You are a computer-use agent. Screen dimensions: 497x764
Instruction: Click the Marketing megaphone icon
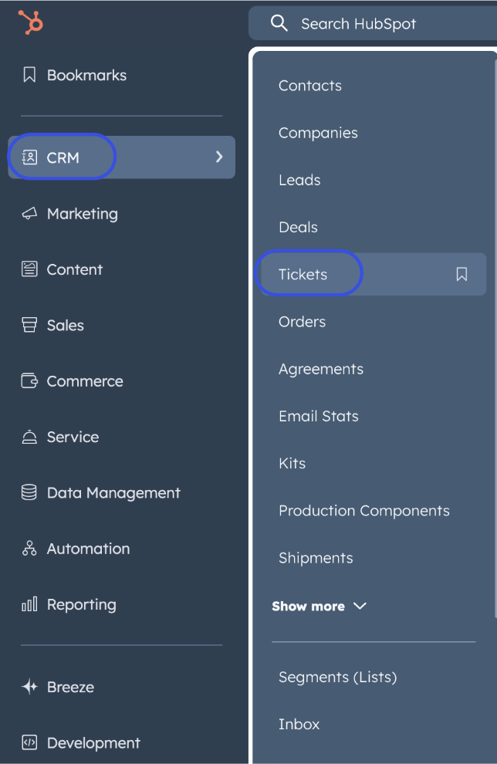click(x=29, y=214)
